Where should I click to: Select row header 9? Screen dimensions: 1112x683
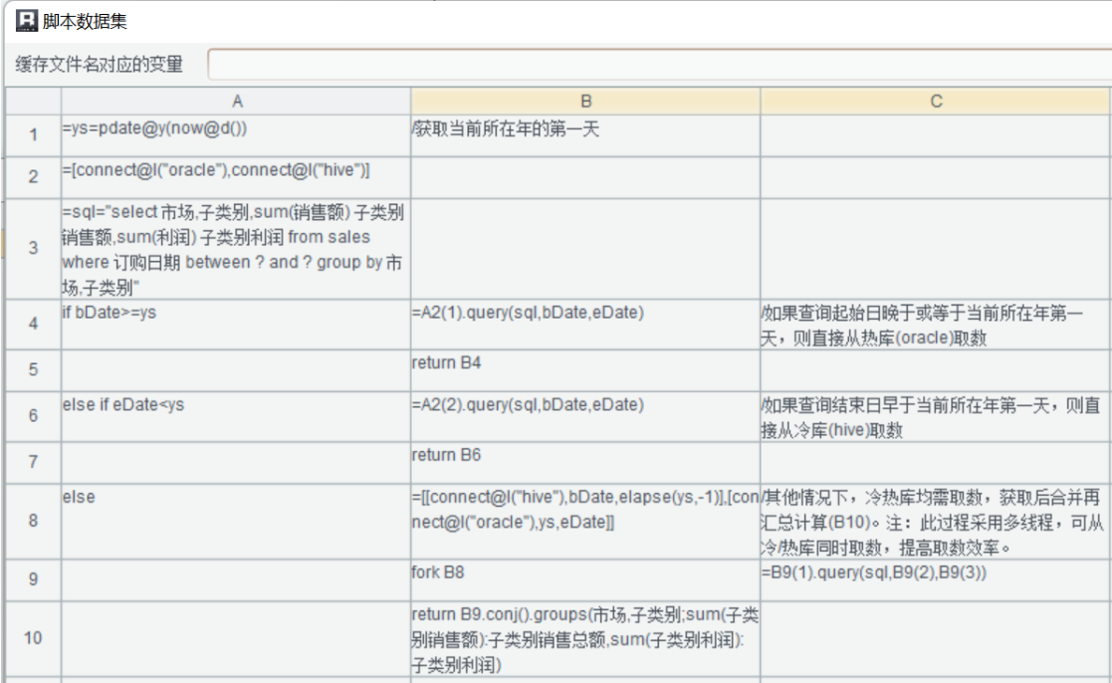pyautogui.click(x=34, y=580)
